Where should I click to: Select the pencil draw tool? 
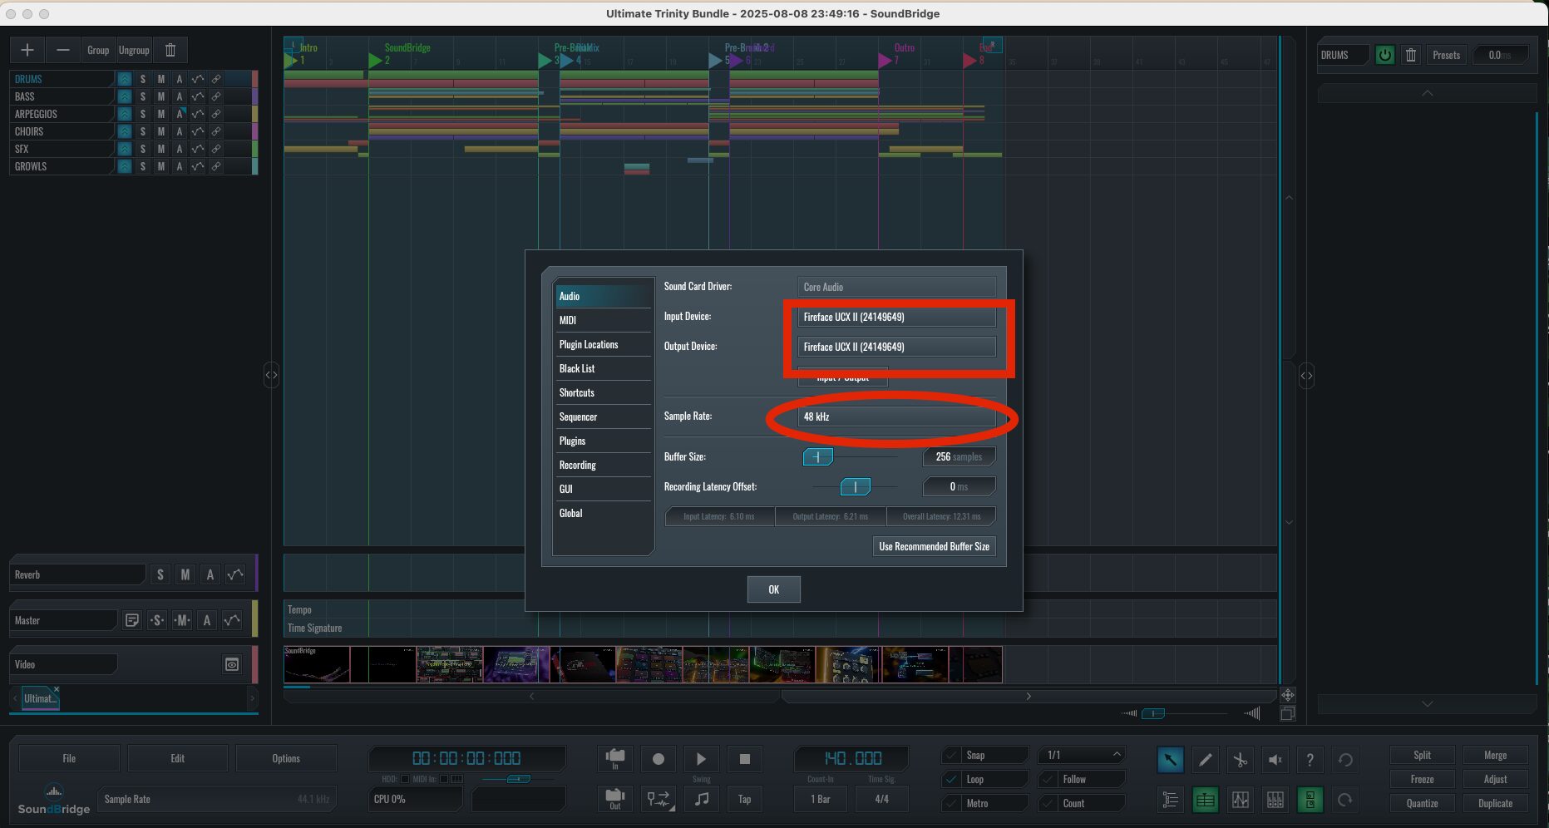1205,759
